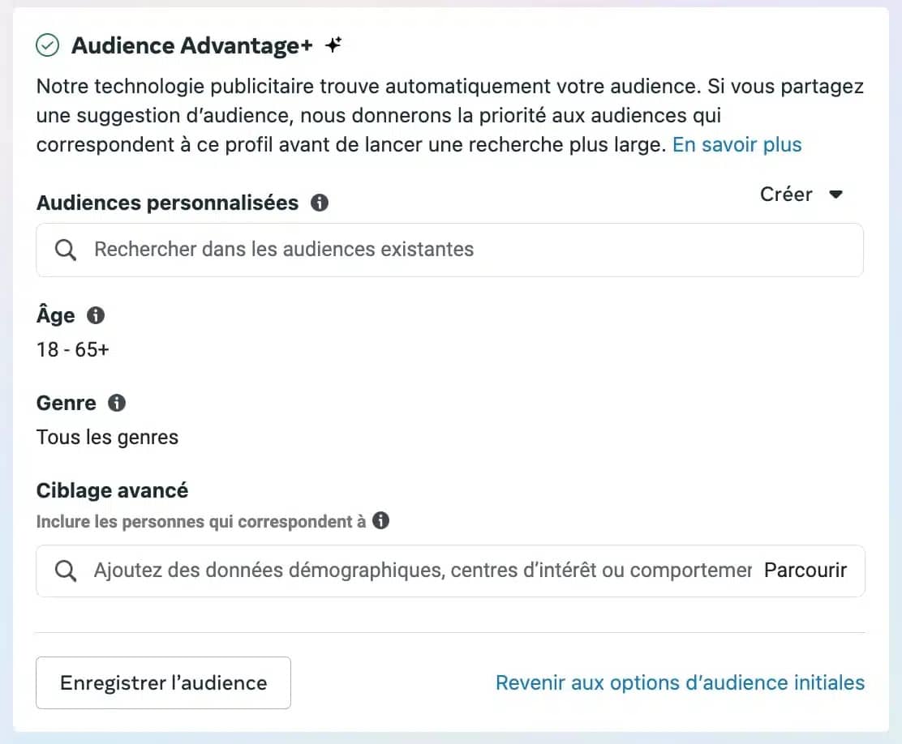Open the Créer menu label

click(786, 195)
